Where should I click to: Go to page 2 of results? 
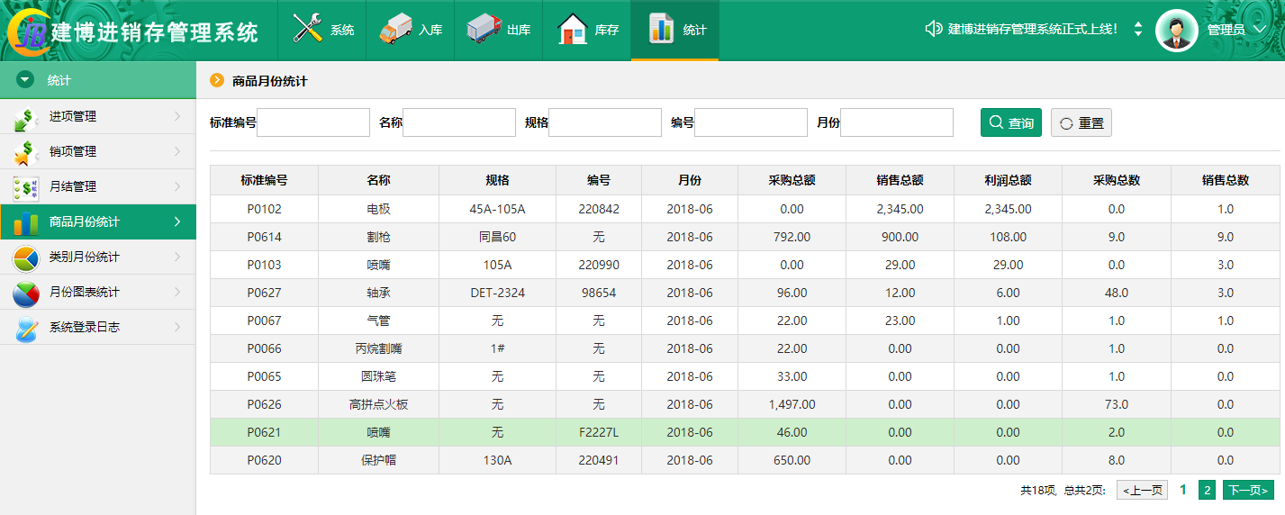1208,490
